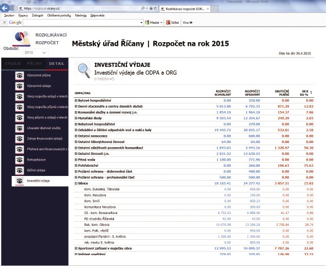326x266 pixels.
Task: Click the refresh icon in address bar
Action: (x=155, y=9)
